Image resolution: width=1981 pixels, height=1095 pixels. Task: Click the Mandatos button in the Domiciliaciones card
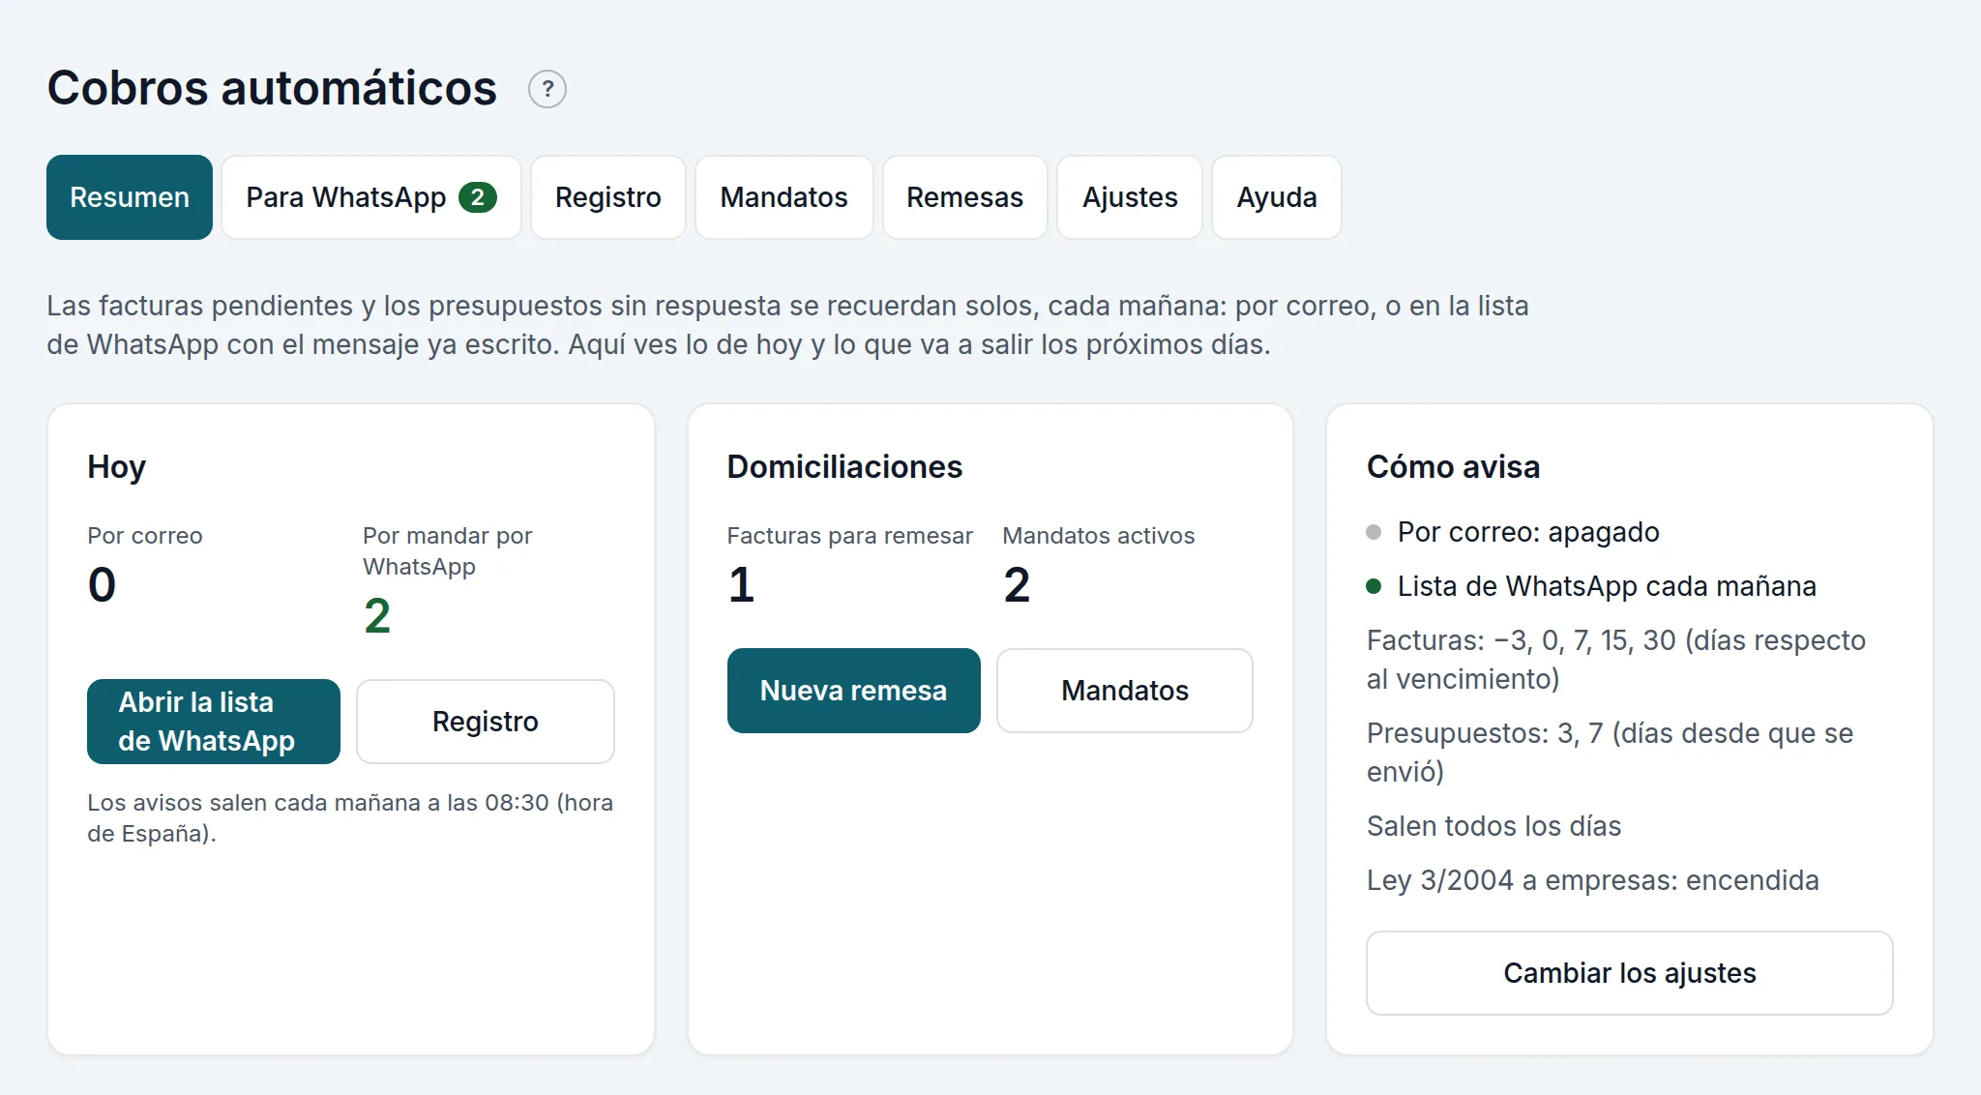1125,691
